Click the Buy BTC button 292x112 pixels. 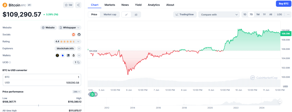tap(284, 4)
